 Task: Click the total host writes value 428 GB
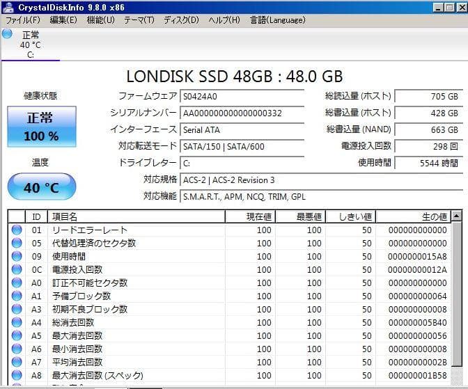coord(428,113)
